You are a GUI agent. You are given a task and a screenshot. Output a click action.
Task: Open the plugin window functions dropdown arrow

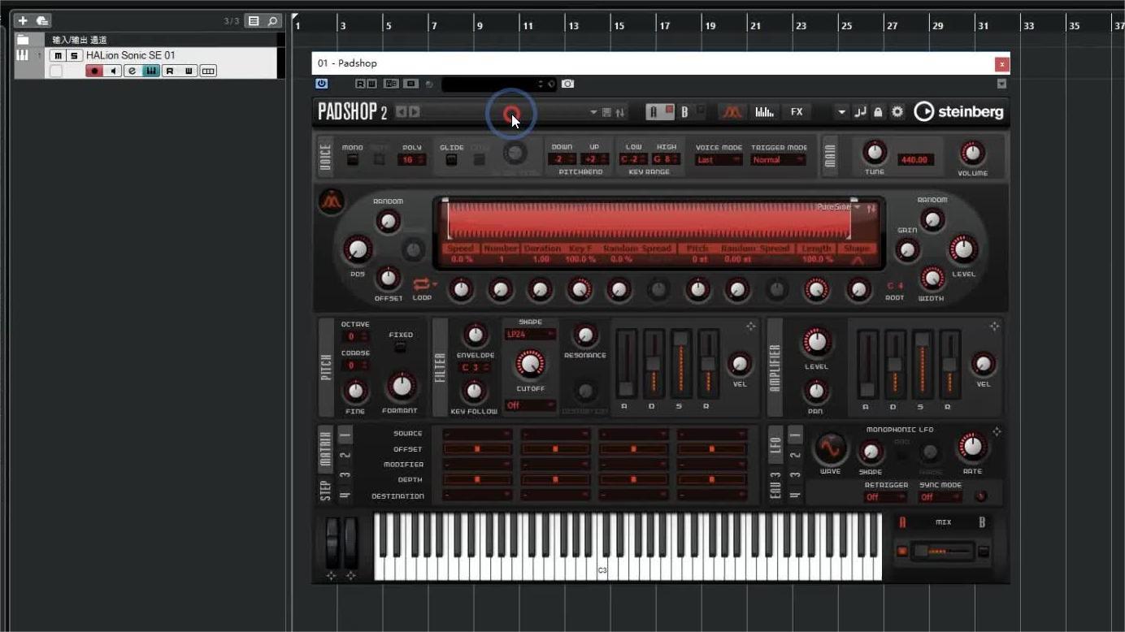1001,84
